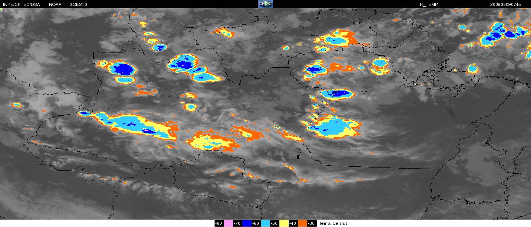Click the CPTEC logo in the header
The width and height of the screenshot is (531, 227).
click(x=266, y=4)
